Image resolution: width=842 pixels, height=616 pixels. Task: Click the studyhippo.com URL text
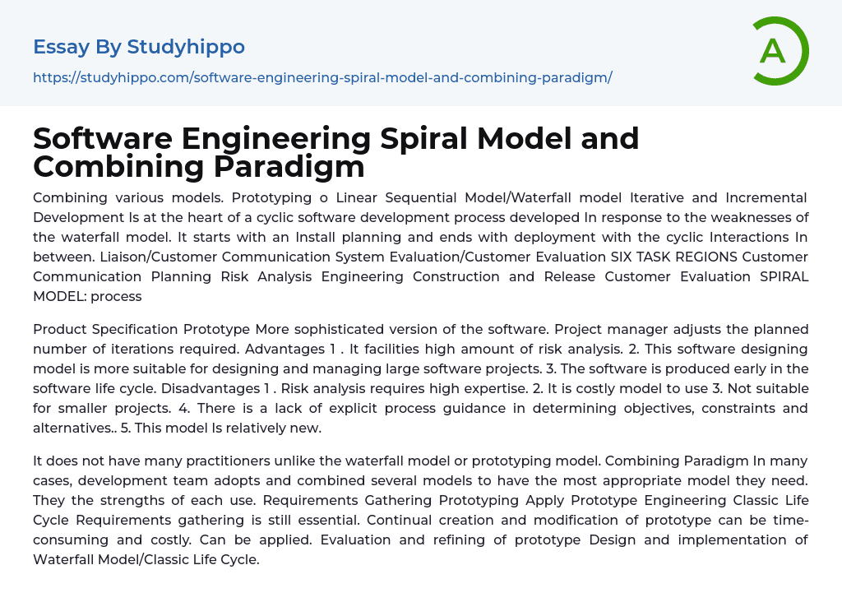[x=322, y=78]
